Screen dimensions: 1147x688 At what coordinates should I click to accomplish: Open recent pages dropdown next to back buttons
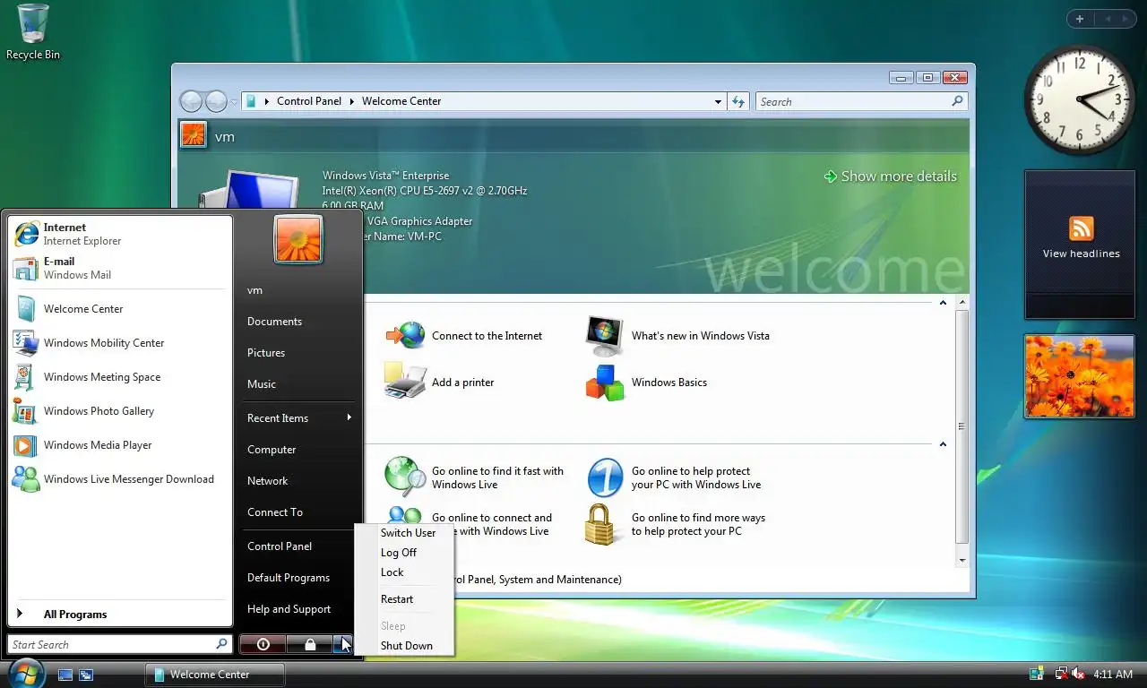coord(234,102)
